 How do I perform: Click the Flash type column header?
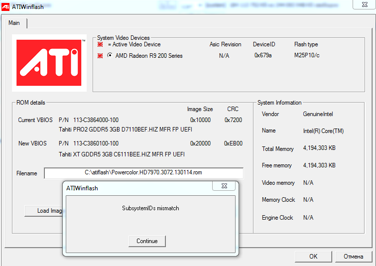click(x=306, y=44)
